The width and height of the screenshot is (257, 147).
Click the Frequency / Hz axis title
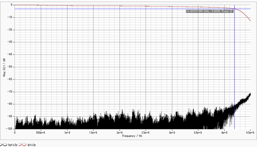click(x=132, y=136)
